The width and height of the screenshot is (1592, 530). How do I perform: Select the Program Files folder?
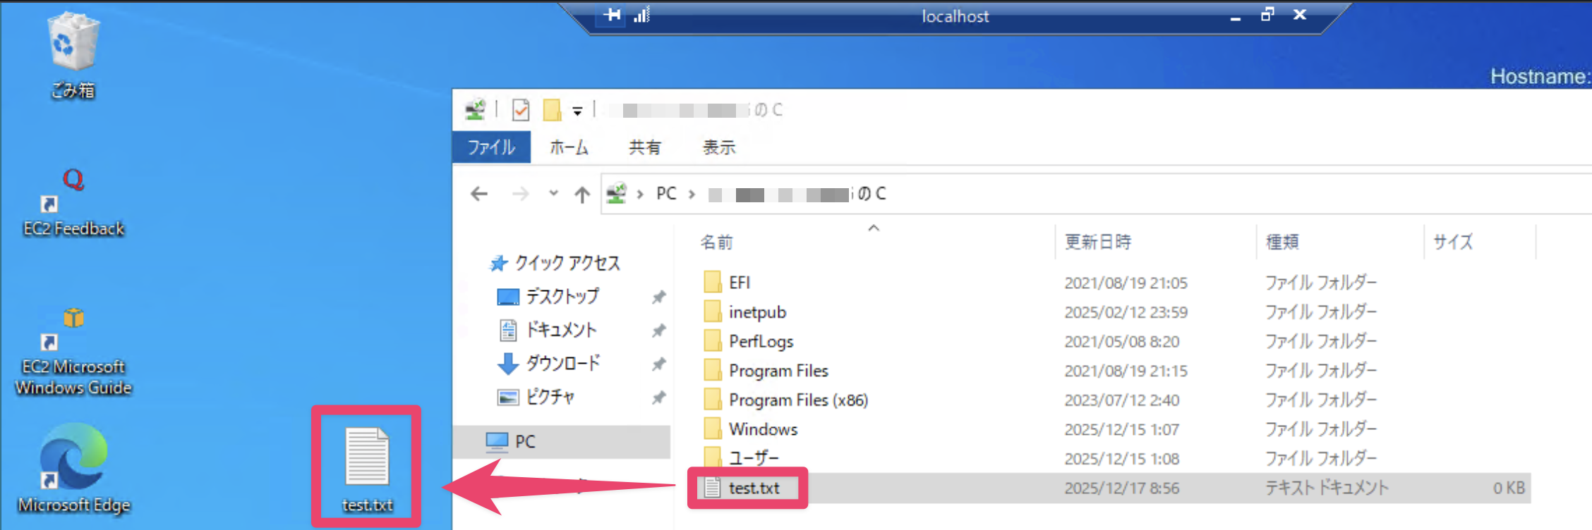[778, 371]
